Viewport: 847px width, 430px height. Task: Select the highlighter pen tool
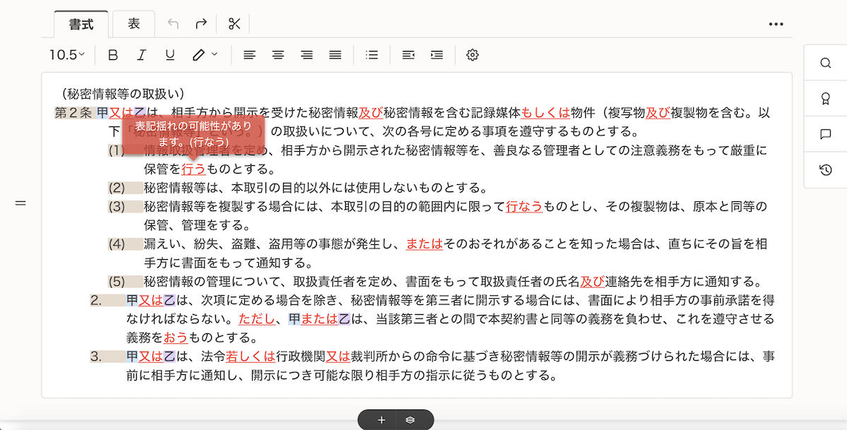pyautogui.click(x=199, y=54)
